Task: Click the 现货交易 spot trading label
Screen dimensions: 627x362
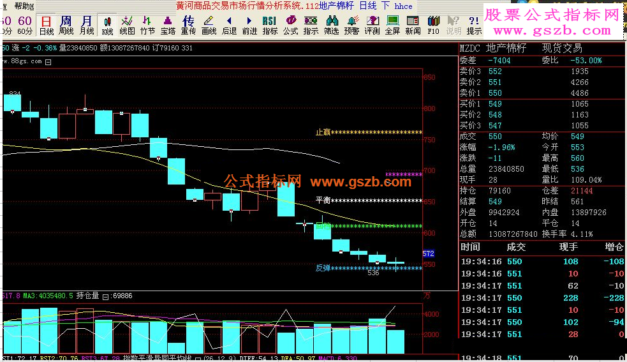Action: (x=562, y=49)
